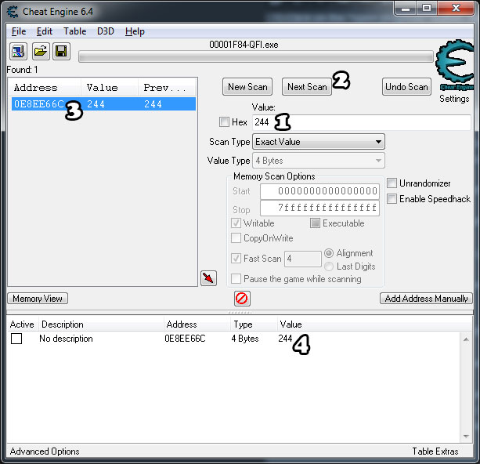
Task: Enable the Unrandomizer checkbox
Action: coord(392,183)
